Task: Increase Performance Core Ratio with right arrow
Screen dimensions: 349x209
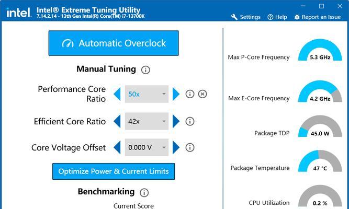Action: pyautogui.click(x=176, y=94)
